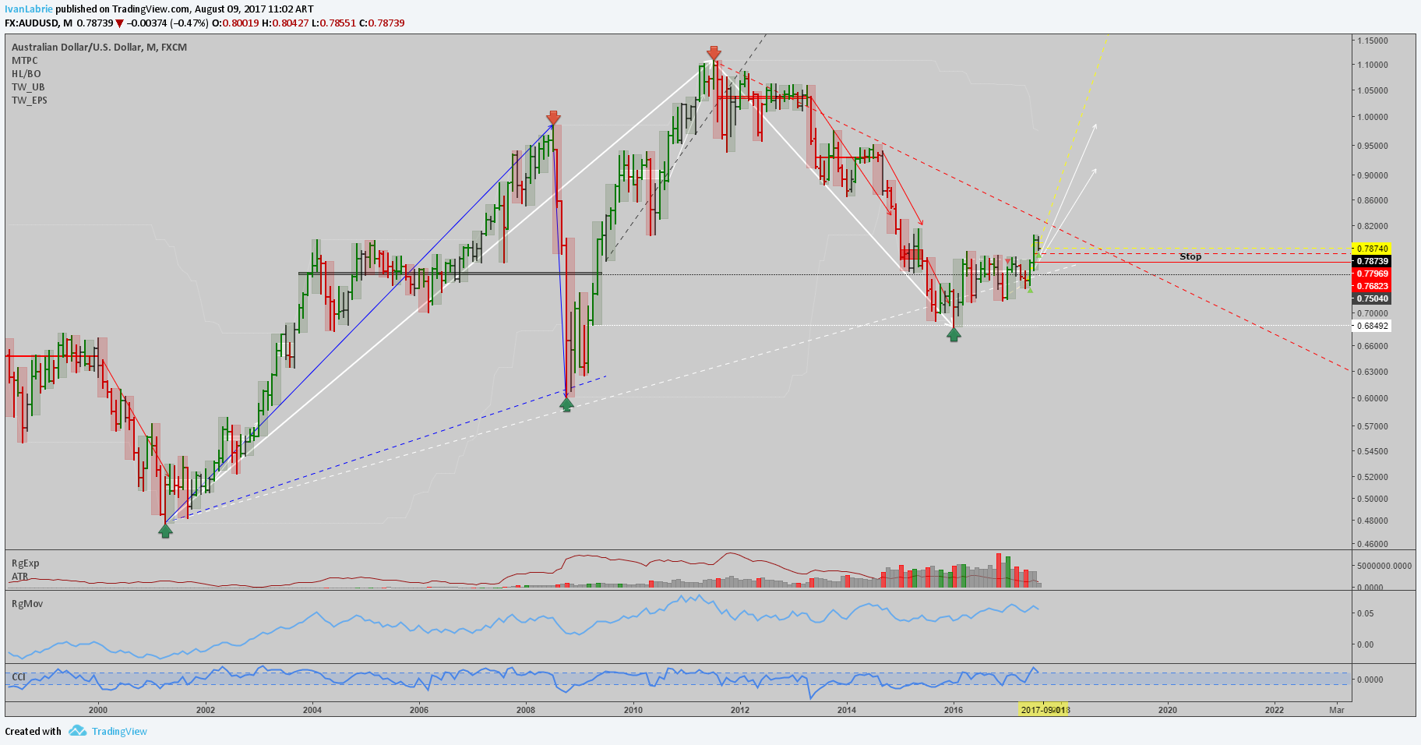Screen dimensions: 1421x745
Task: Click the 0.46000 price axis label
Action: (x=1372, y=544)
